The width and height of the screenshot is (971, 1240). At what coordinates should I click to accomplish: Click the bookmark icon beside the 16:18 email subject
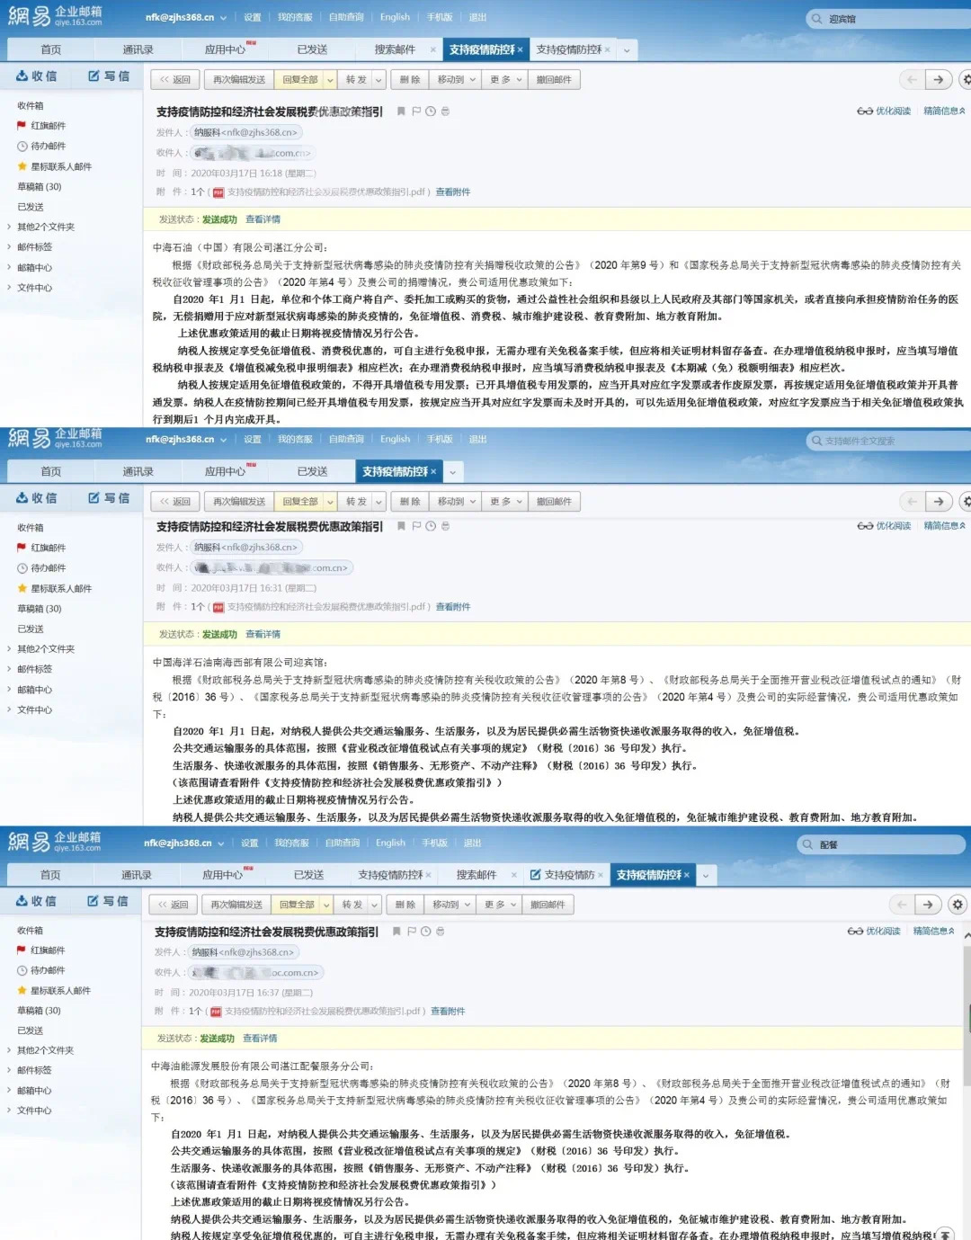401,112
